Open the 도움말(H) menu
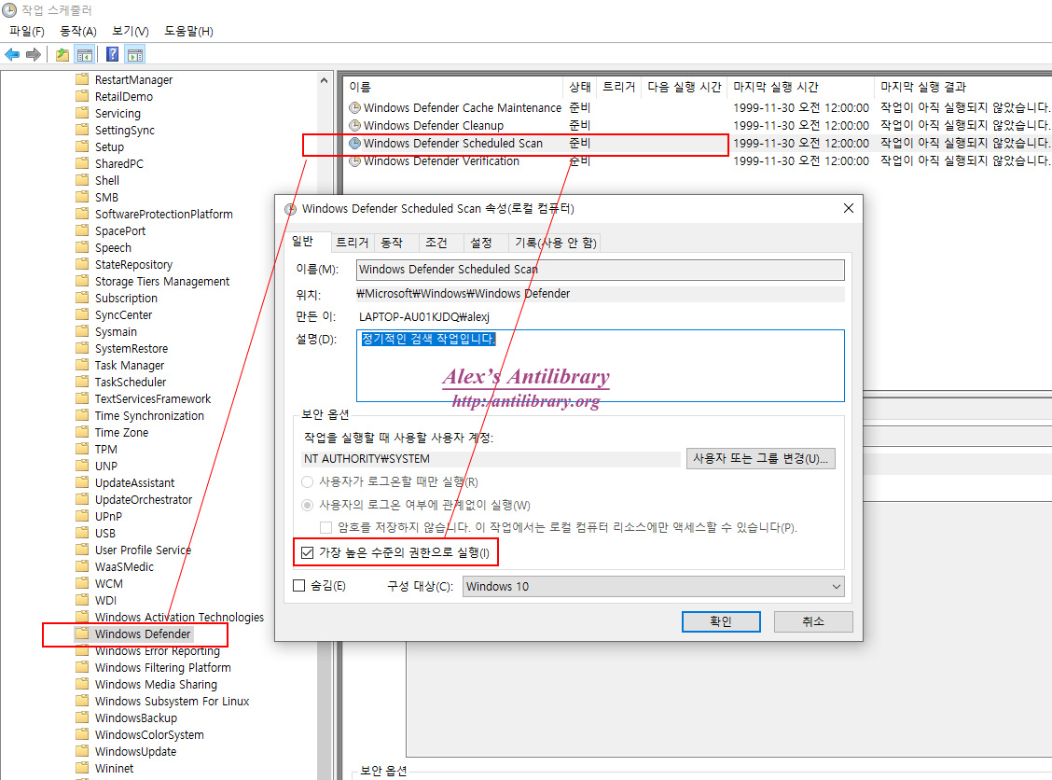Screen dimensions: 1052x780 click(188, 31)
